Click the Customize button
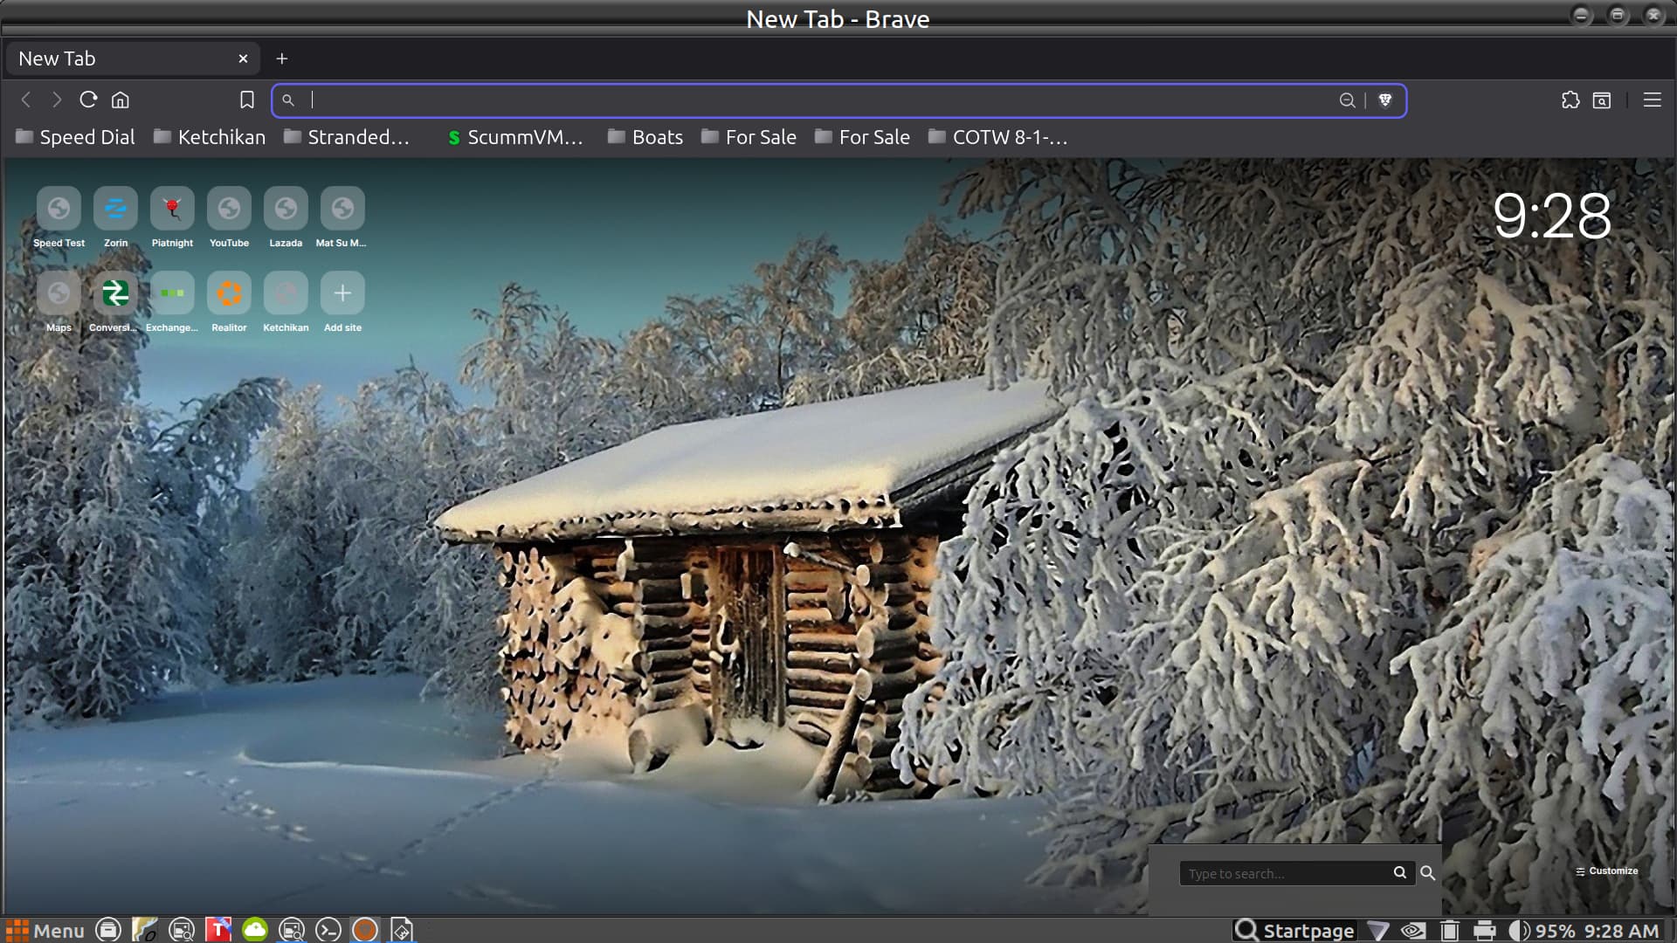The image size is (1677, 943). click(x=1607, y=871)
